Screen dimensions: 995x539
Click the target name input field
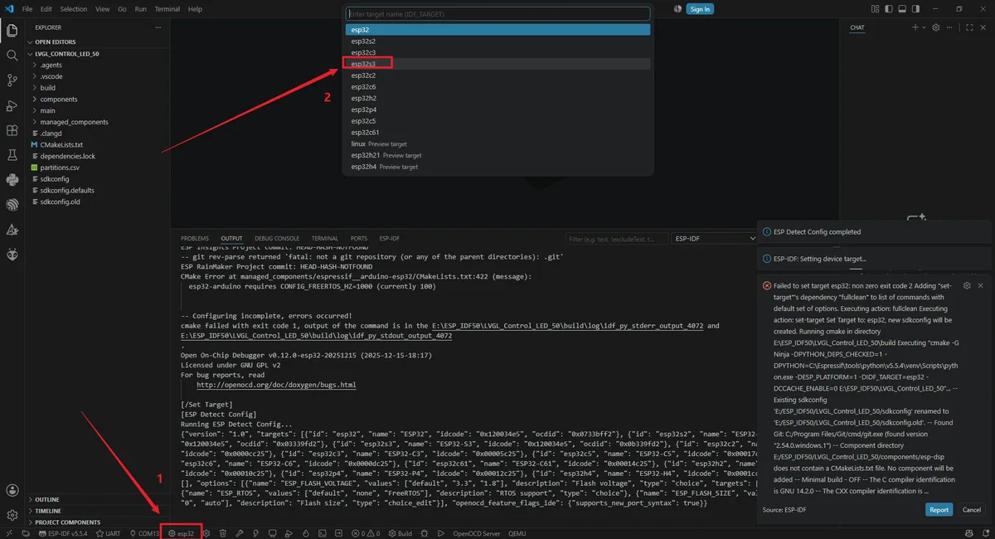498,14
